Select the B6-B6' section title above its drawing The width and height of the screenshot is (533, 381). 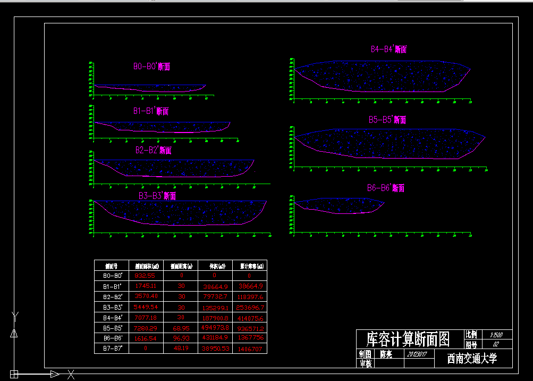[x=385, y=188]
